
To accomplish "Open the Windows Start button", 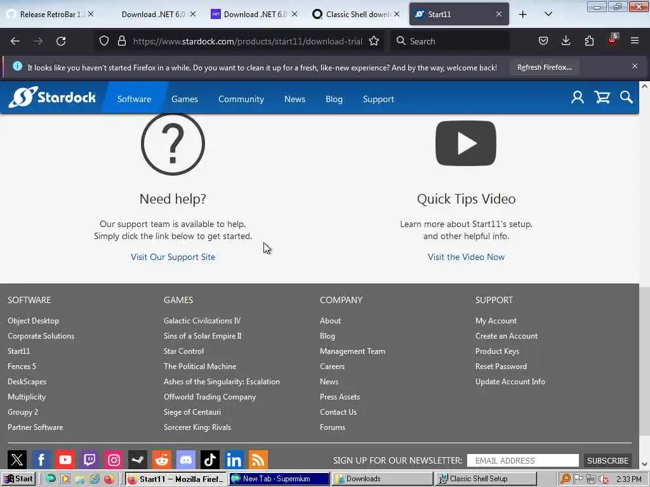I will click(18, 479).
